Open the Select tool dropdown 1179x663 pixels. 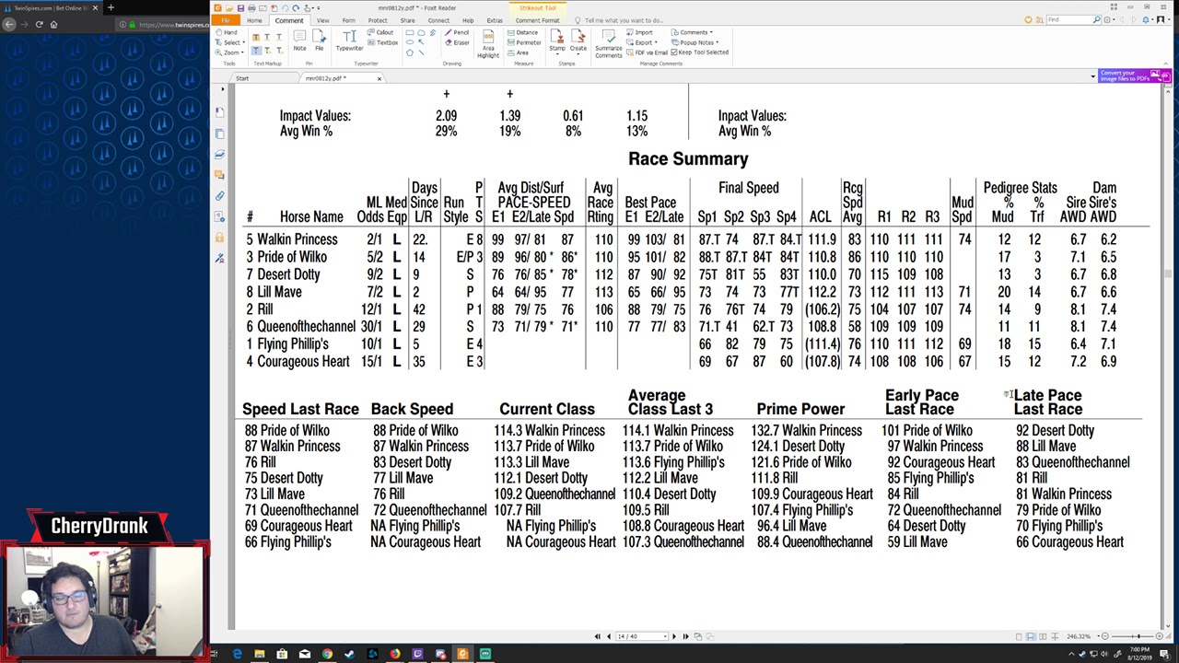(x=231, y=42)
